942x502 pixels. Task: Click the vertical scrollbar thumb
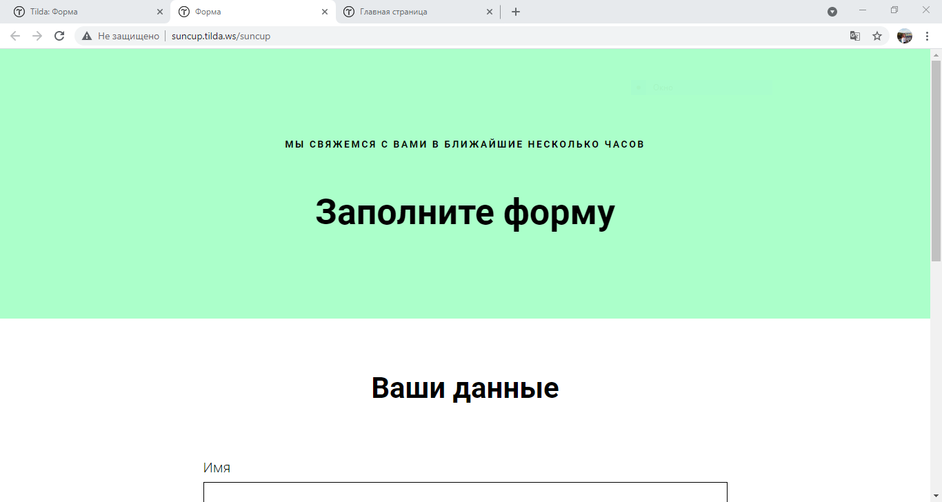pos(936,161)
